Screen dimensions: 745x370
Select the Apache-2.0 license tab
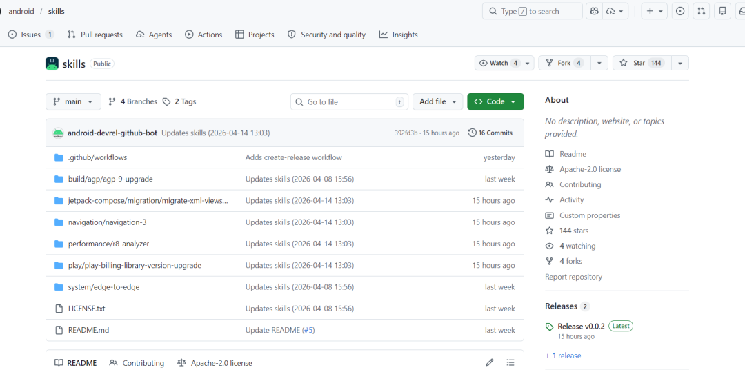pyautogui.click(x=215, y=363)
